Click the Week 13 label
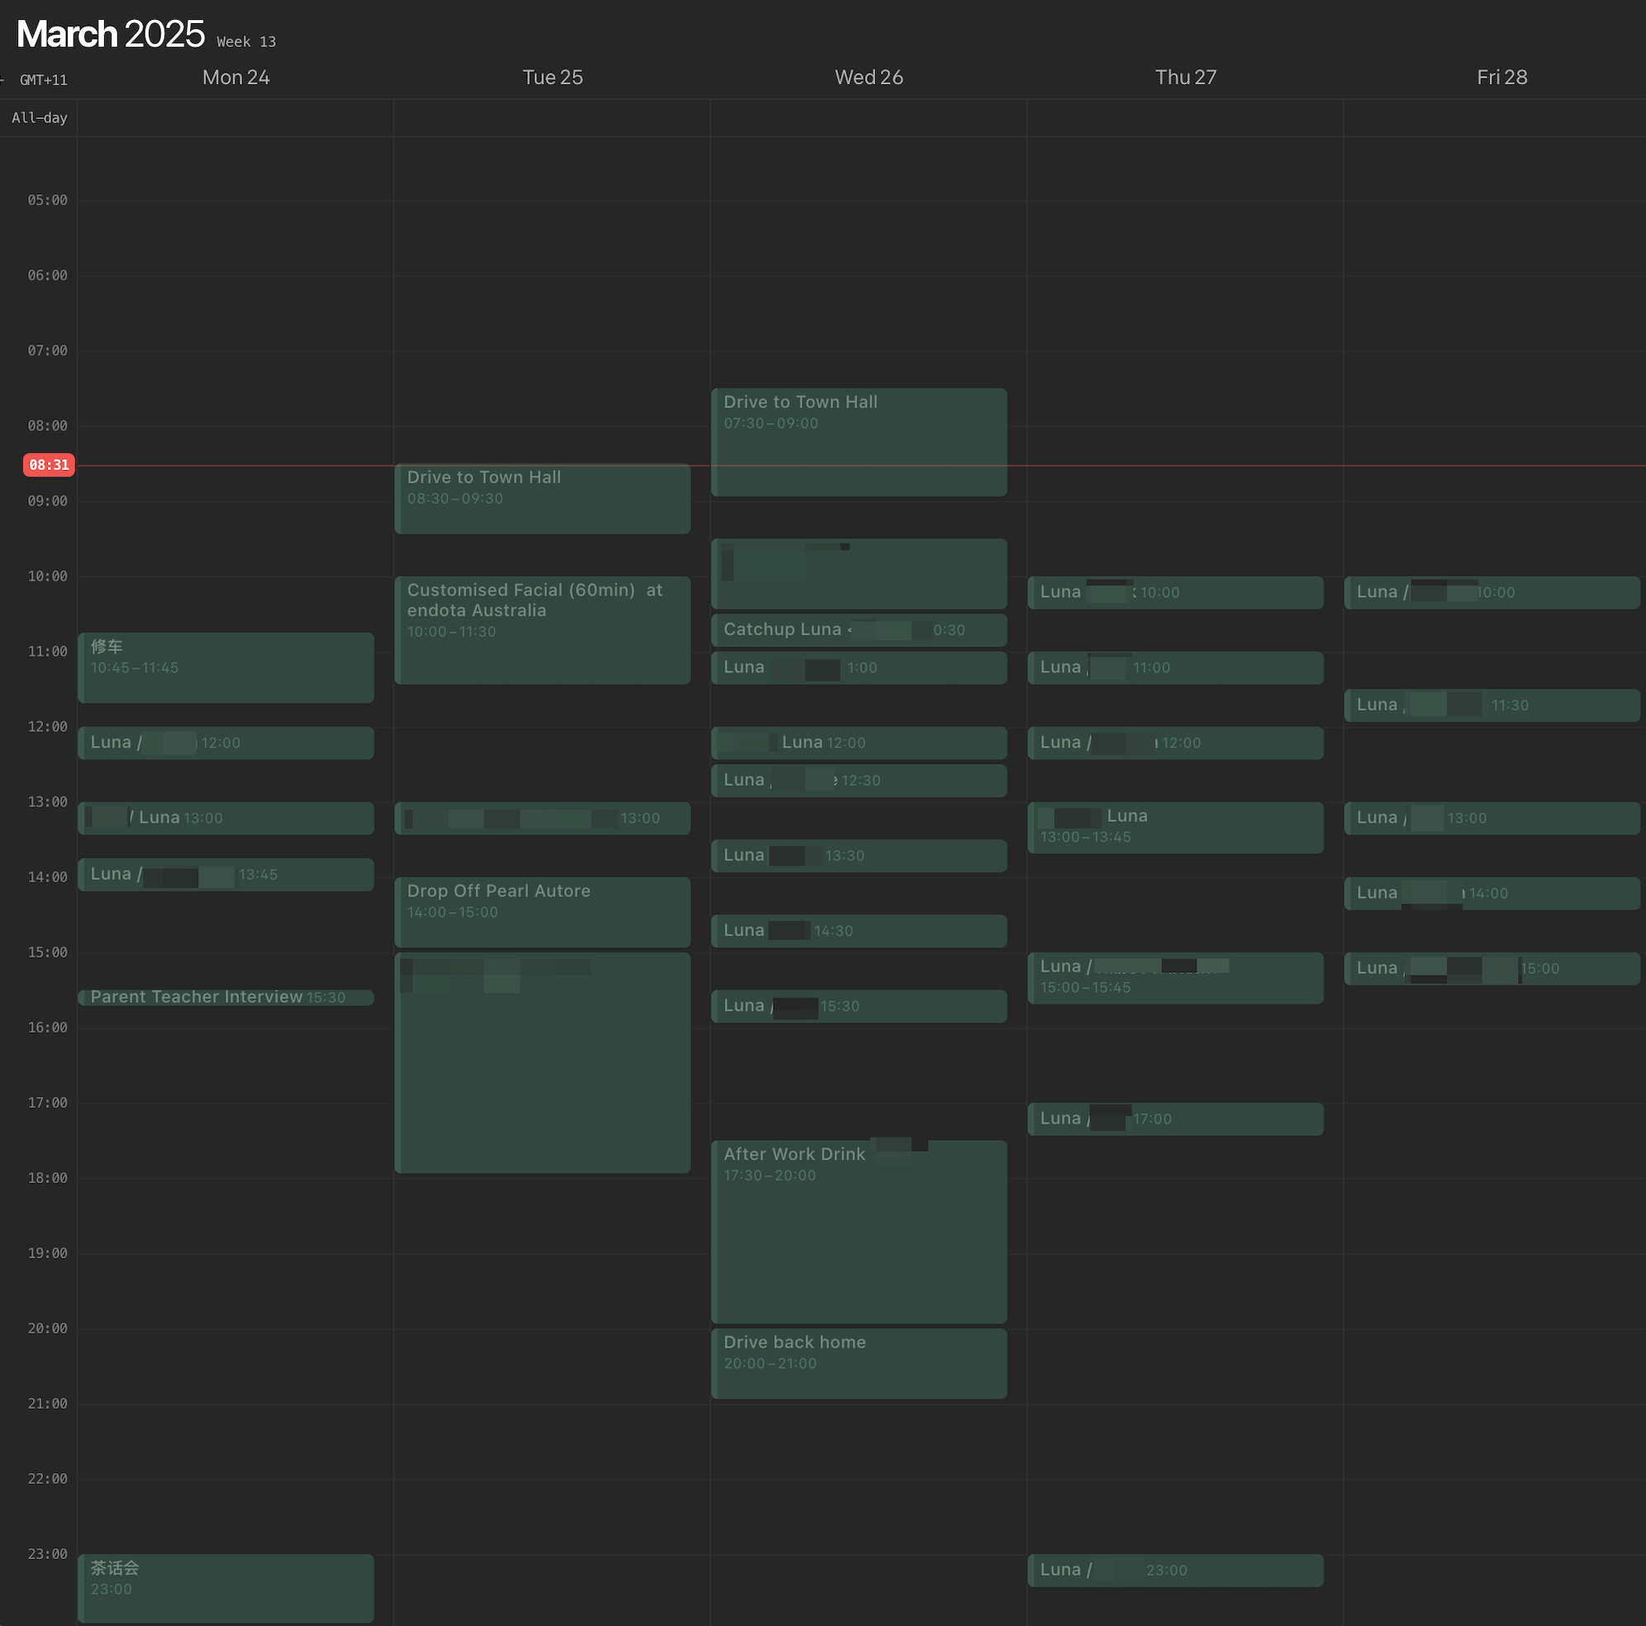The width and height of the screenshot is (1646, 1626). (246, 42)
